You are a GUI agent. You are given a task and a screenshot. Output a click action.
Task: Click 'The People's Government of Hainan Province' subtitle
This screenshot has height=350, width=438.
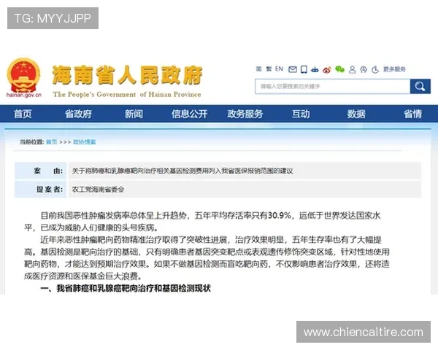point(127,94)
